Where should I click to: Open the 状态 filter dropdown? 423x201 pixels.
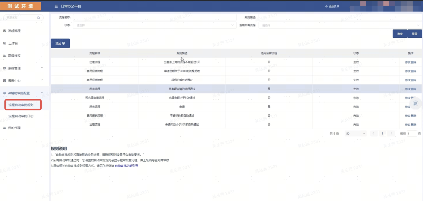[154, 25]
